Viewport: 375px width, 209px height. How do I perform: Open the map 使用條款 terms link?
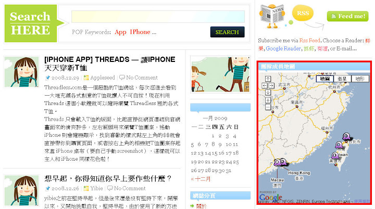(362, 202)
